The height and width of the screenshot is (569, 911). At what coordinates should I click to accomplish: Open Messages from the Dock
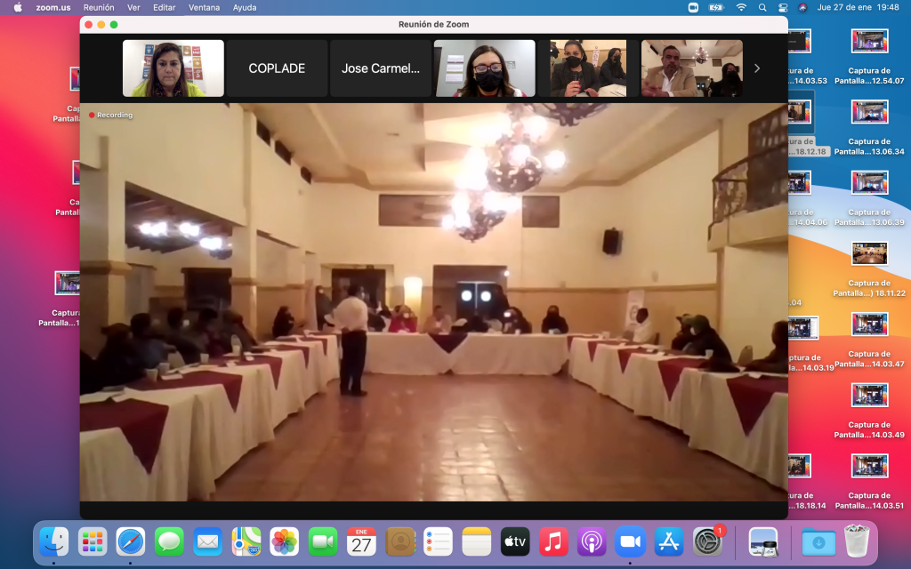(x=169, y=542)
